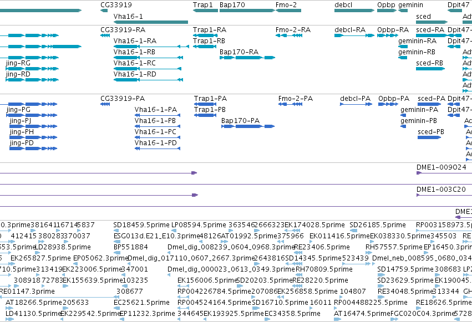Click the sced-RB transcript label
Screen dimensions: 472x322
click(429, 63)
